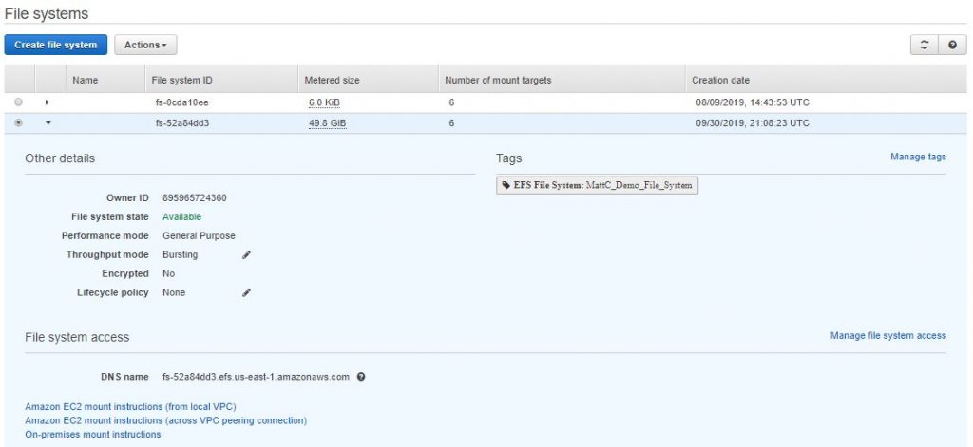Click Create file system button

pyautogui.click(x=56, y=45)
